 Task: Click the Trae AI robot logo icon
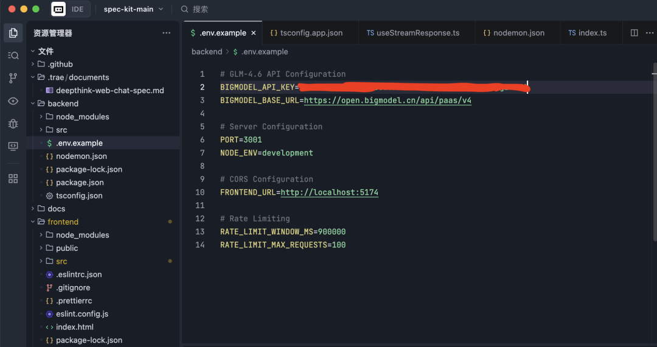58,9
